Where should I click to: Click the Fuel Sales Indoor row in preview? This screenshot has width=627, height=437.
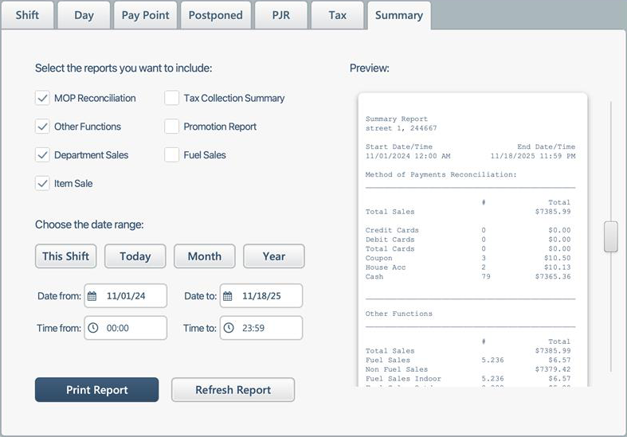pos(468,379)
